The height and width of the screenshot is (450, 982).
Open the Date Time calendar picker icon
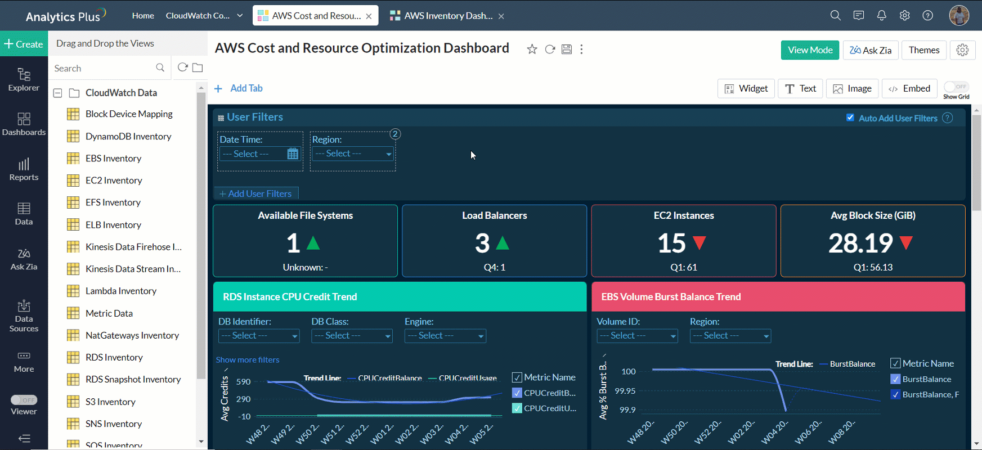point(293,154)
